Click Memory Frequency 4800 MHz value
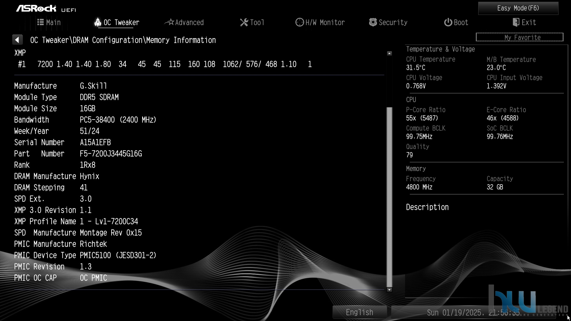The width and height of the screenshot is (571, 321). click(419, 187)
